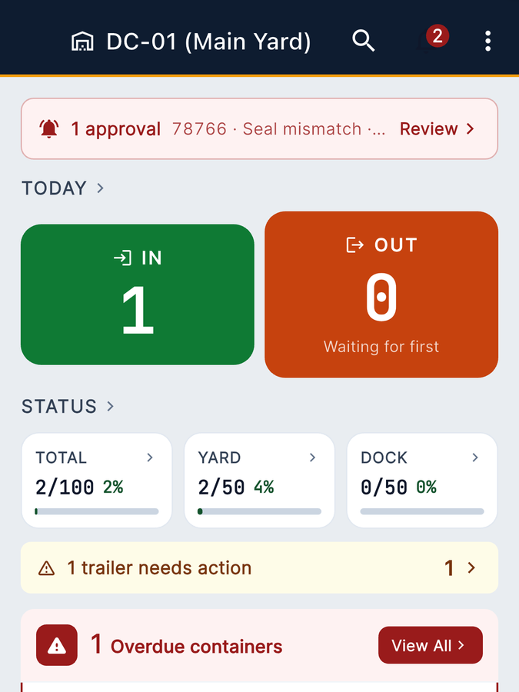Tap the chevron next to Review
This screenshot has width=519, height=692.
(470, 129)
